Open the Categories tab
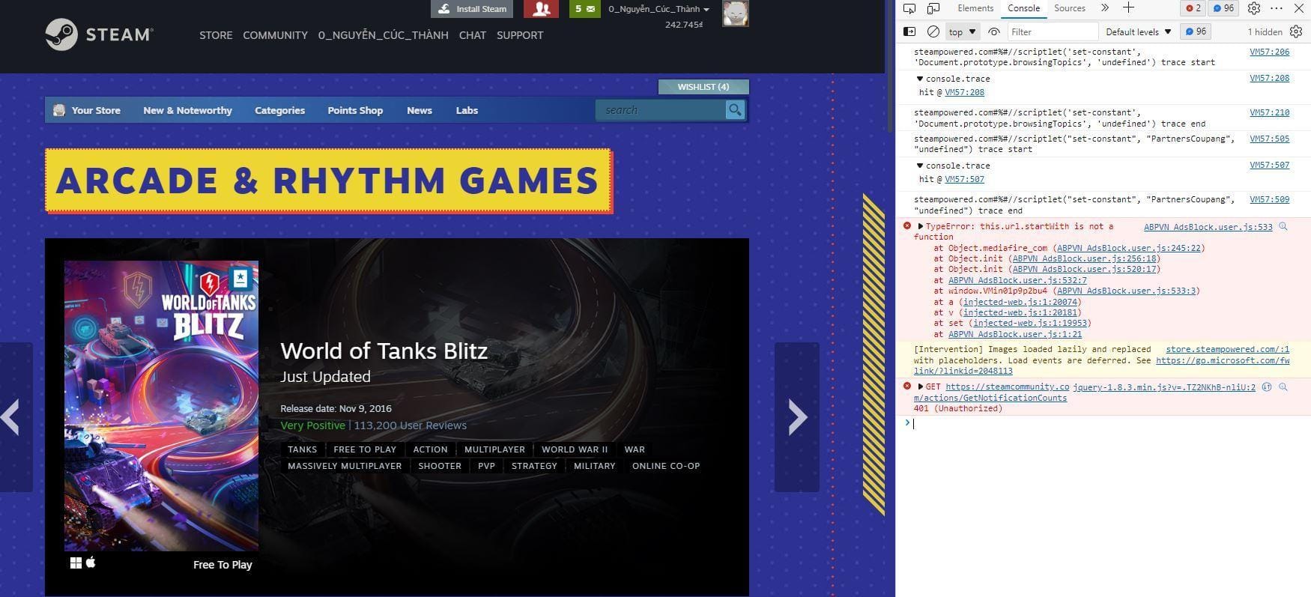1311x597 pixels. coord(279,110)
